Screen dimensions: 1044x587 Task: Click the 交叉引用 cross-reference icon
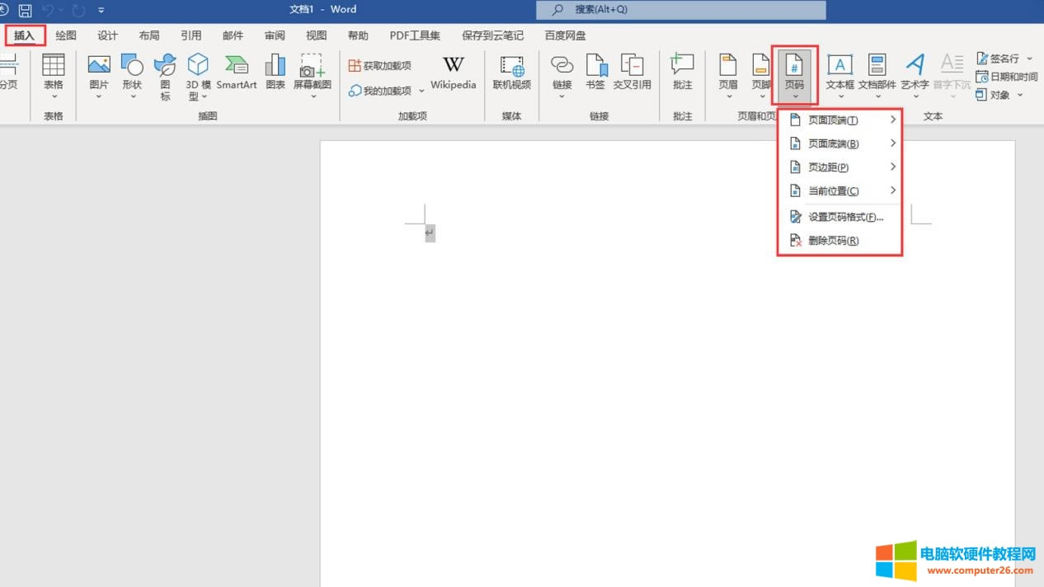pyautogui.click(x=632, y=73)
